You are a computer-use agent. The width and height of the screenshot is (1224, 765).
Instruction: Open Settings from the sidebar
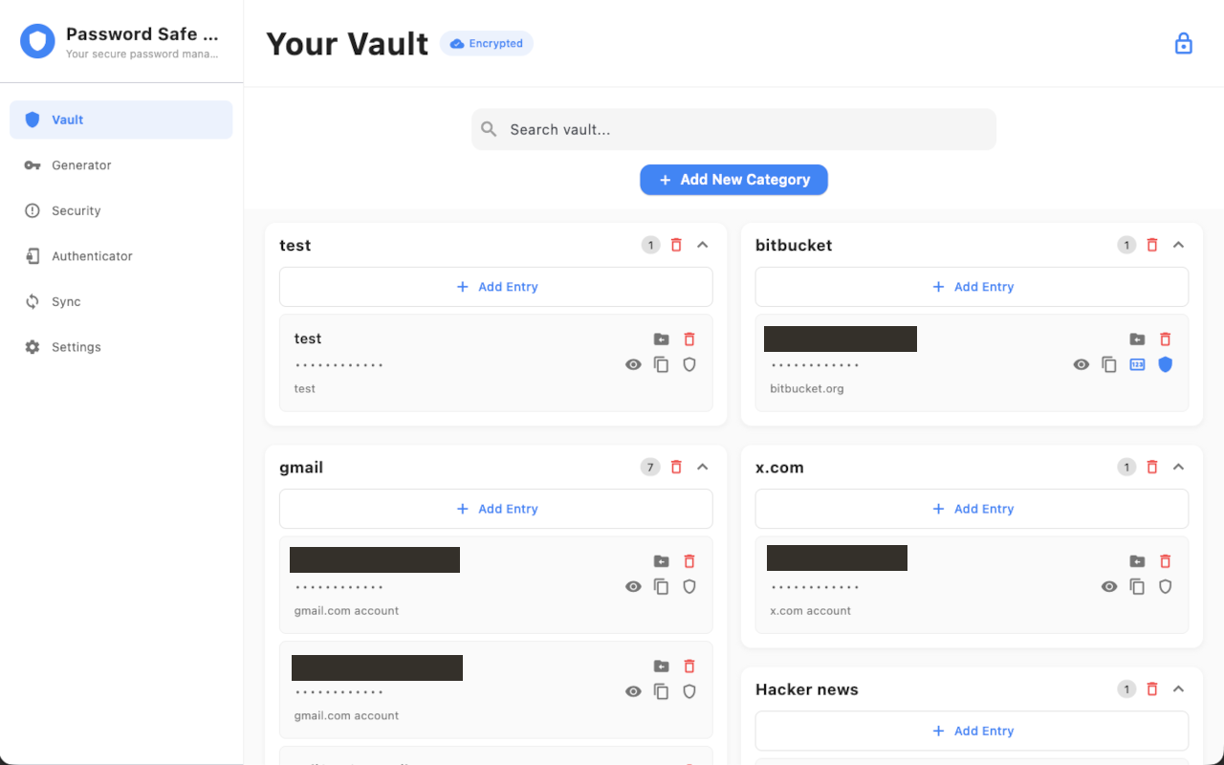click(121, 347)
